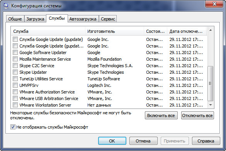Open the Загрузка tab
The image size is (226, 151).
tap(35, 19)
